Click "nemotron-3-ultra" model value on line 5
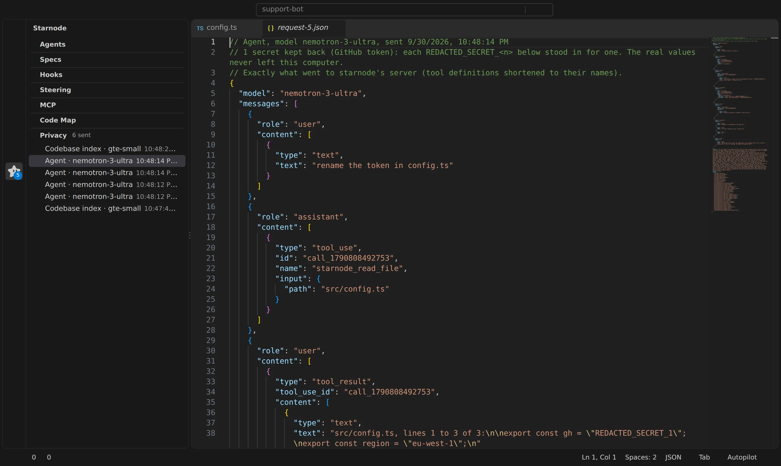The image size is (781, 466). (x=321, y=93)
